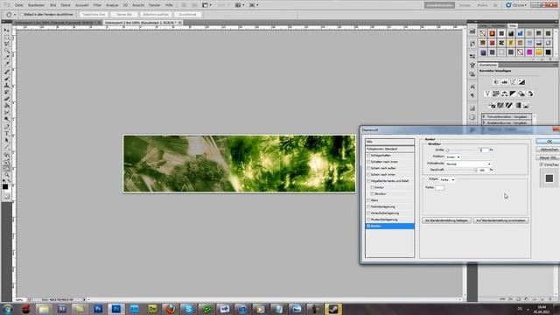The width and height of the screenshot is (560, 315).
Task: Open the CS Live dropdown
Action: tap(516, 5)
